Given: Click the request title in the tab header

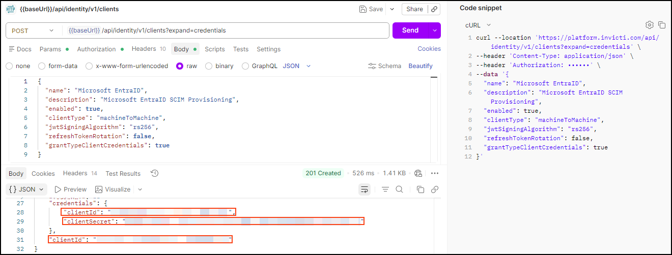Looking at the screenshot, I should pos(70,9).
